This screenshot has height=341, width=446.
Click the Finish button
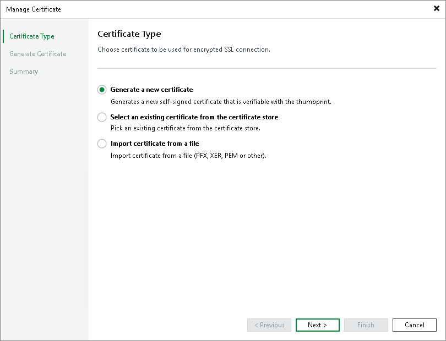(x=366, y=324)
